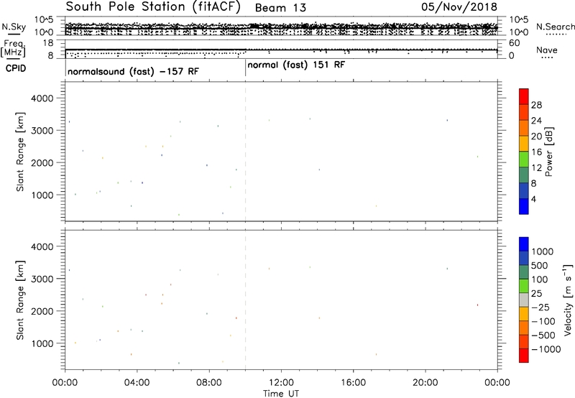Click the '60' Nave axis value
The height and width of the screenshot is (398, 575).
point(515,43)
